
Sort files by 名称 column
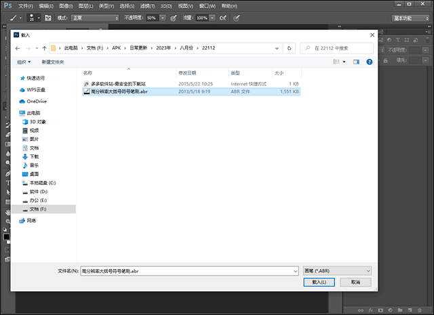[87, 73]
